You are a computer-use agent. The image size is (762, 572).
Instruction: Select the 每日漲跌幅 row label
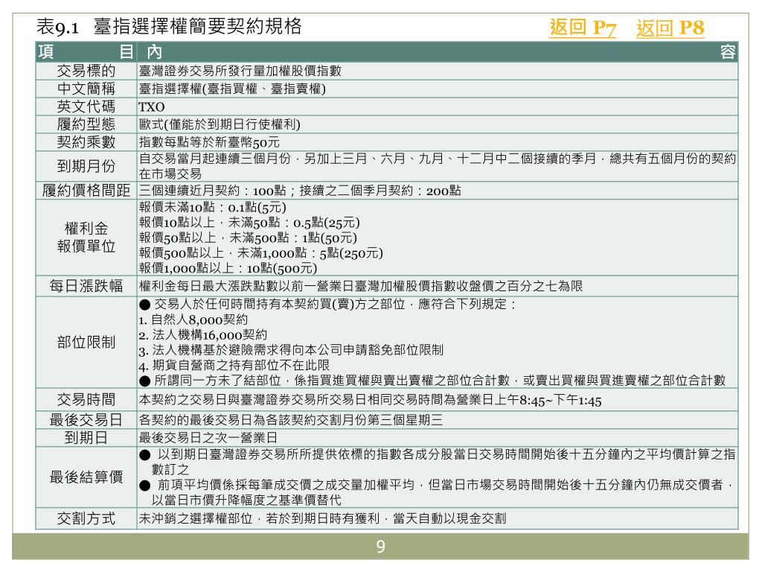click(x=86, y=286)
